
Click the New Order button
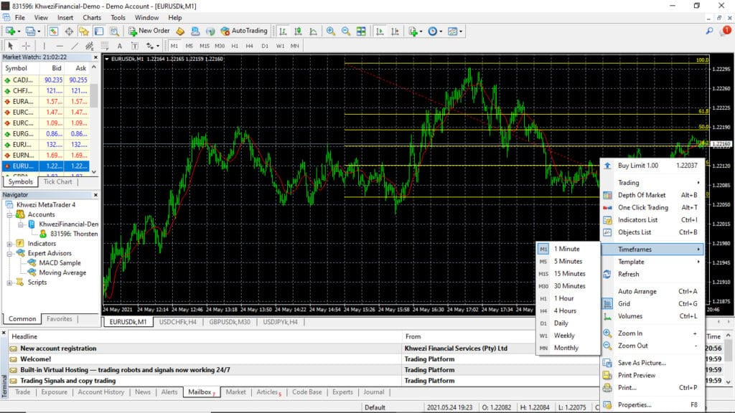click(149, 31)
